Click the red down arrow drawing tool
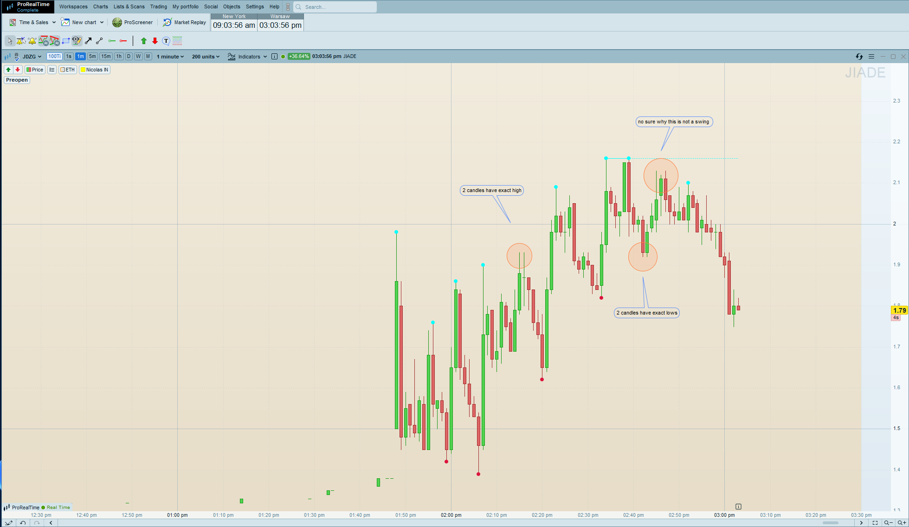The width and height of the screenshot is (909, 527). pyautogui.click(x=155, y=41)
